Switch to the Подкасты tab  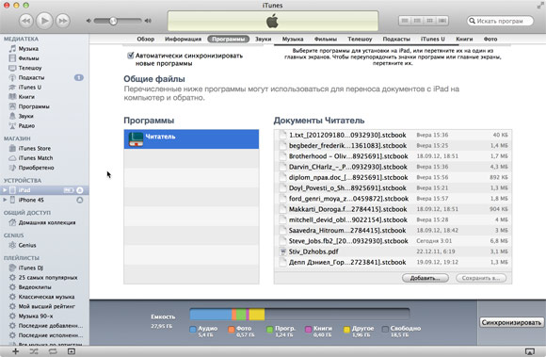396,39
